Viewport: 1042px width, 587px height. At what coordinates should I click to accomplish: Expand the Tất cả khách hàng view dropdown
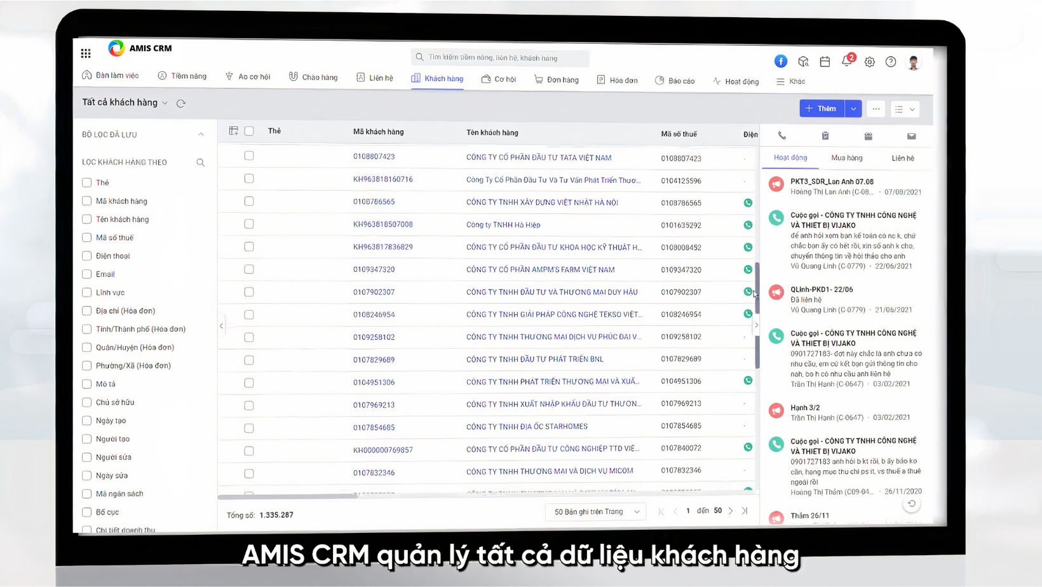click(165, 103)
